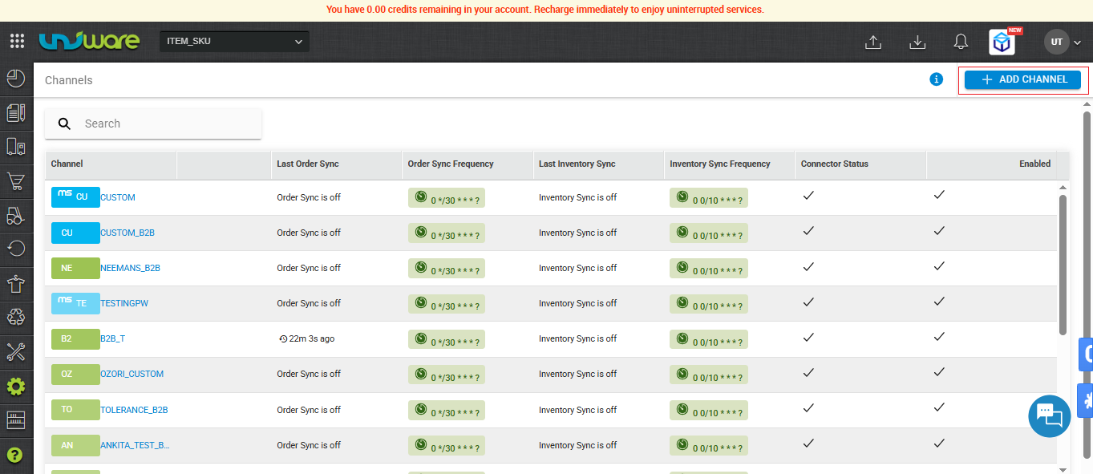Image resolution: width=1093 pixels, height=474 pixels.
Task: Open the B2B_T channel link
Action: click(x=112, y=338)
